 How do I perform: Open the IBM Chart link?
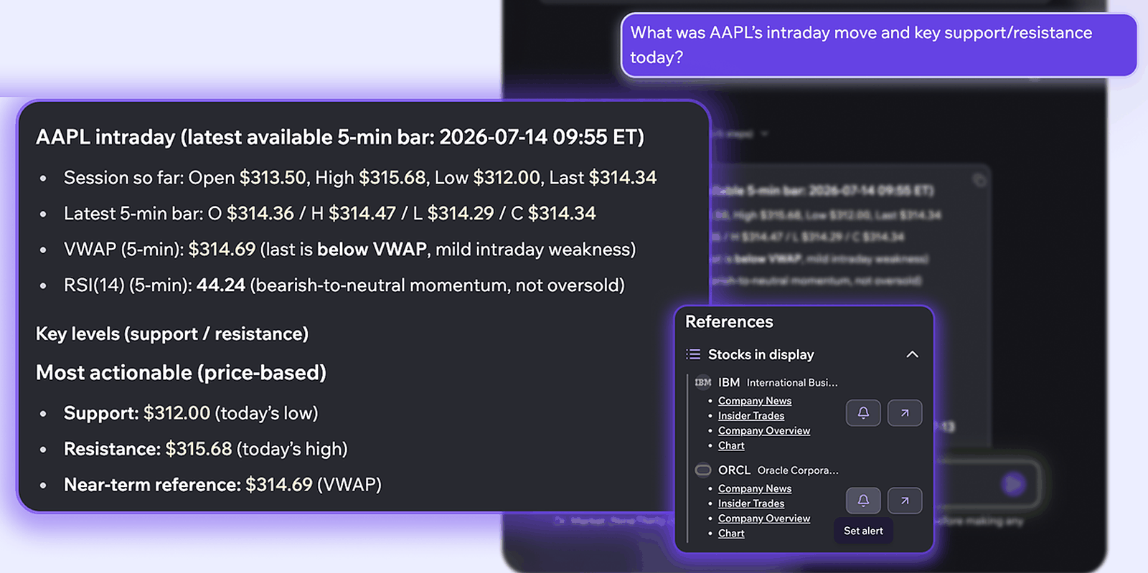(731, 446)
